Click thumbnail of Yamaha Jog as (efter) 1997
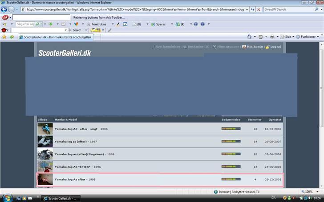 click(45, 142)
